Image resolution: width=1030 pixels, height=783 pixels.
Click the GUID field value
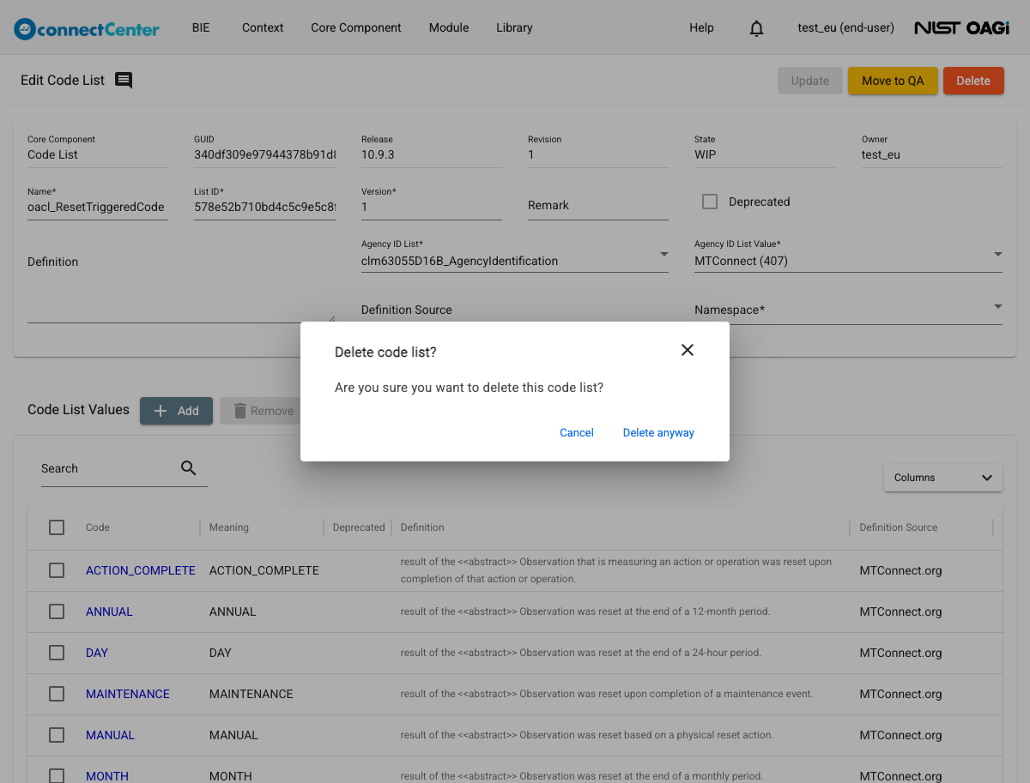coord(264,155)
